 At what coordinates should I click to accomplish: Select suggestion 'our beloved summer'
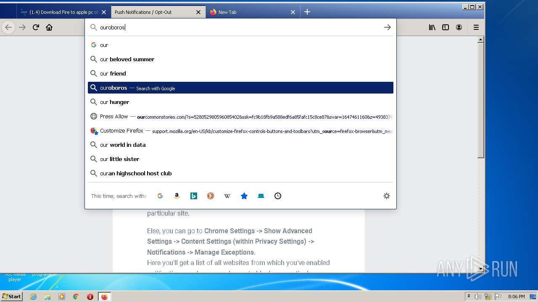pyautogui.click(x=240, y=59)
